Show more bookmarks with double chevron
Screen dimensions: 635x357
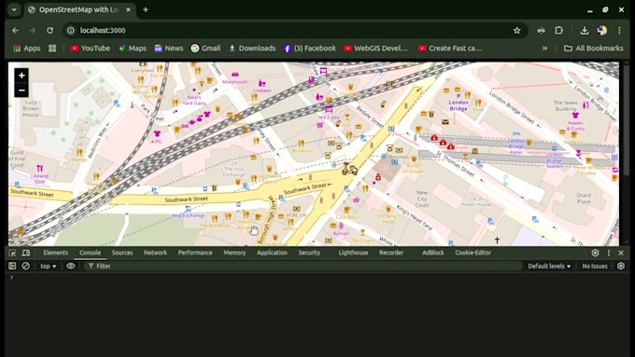point(544,48)
